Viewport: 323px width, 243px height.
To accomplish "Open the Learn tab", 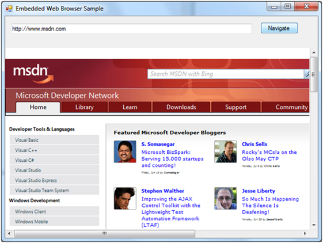I will pyautogui.click(x=130, y=107).
